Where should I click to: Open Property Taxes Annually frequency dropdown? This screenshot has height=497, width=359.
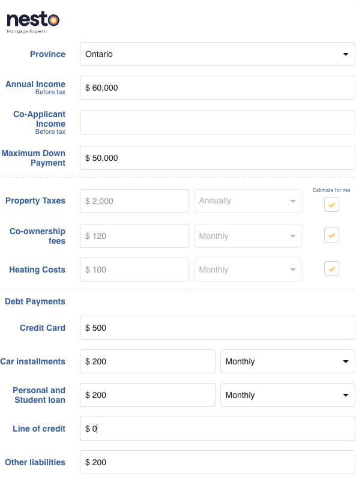248,201
